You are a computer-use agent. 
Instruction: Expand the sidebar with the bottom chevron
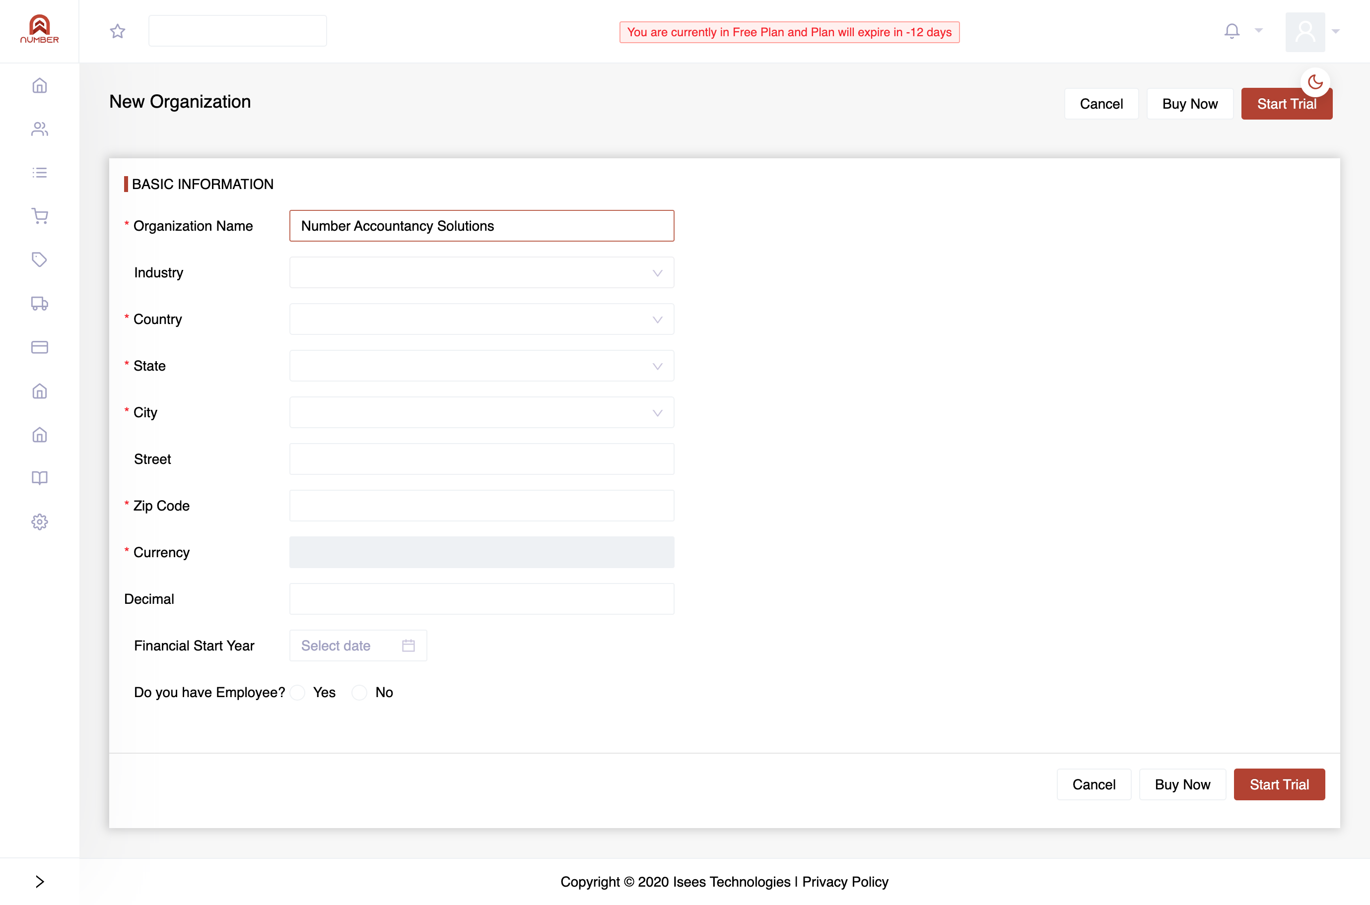point(39,881)
